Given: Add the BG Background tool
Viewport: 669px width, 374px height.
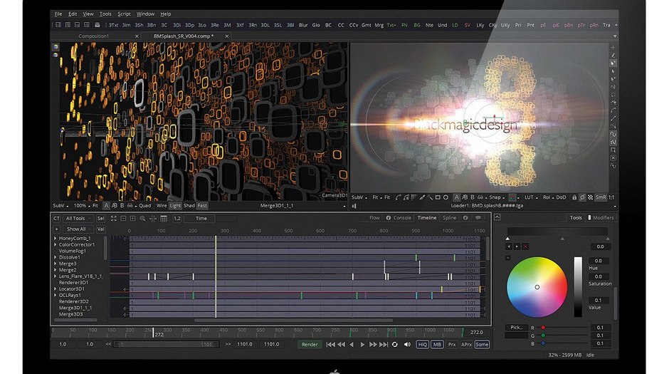Looking at the screenshot, I should coord(417,25).
